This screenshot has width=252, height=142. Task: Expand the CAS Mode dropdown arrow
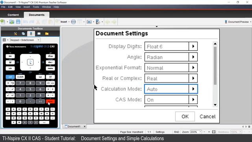[x=193, y=99]
